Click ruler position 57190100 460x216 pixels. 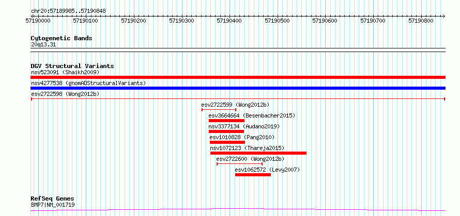point(86,21)
